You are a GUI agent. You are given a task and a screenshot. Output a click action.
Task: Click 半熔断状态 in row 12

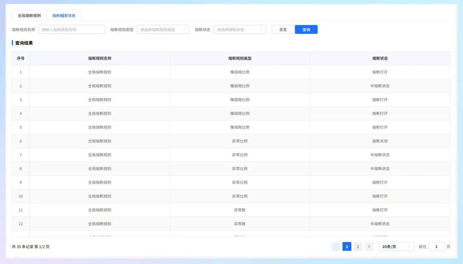pos(380,224)
